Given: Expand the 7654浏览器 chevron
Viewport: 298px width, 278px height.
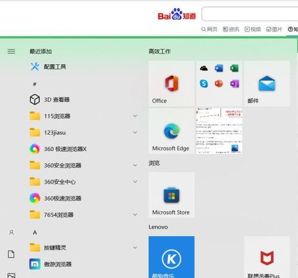Looking at the screenshot, I should coord(135,214).
